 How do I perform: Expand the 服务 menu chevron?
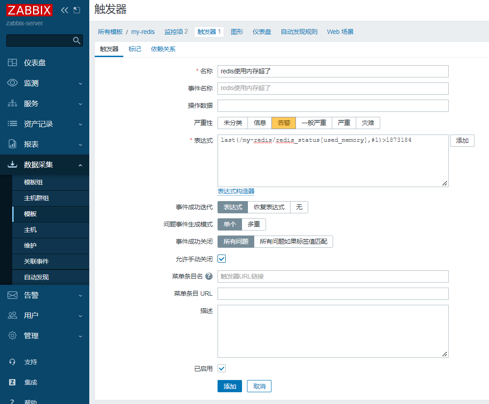point(81,104)
